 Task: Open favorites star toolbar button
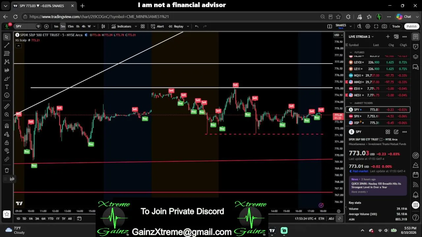[7, 214]
